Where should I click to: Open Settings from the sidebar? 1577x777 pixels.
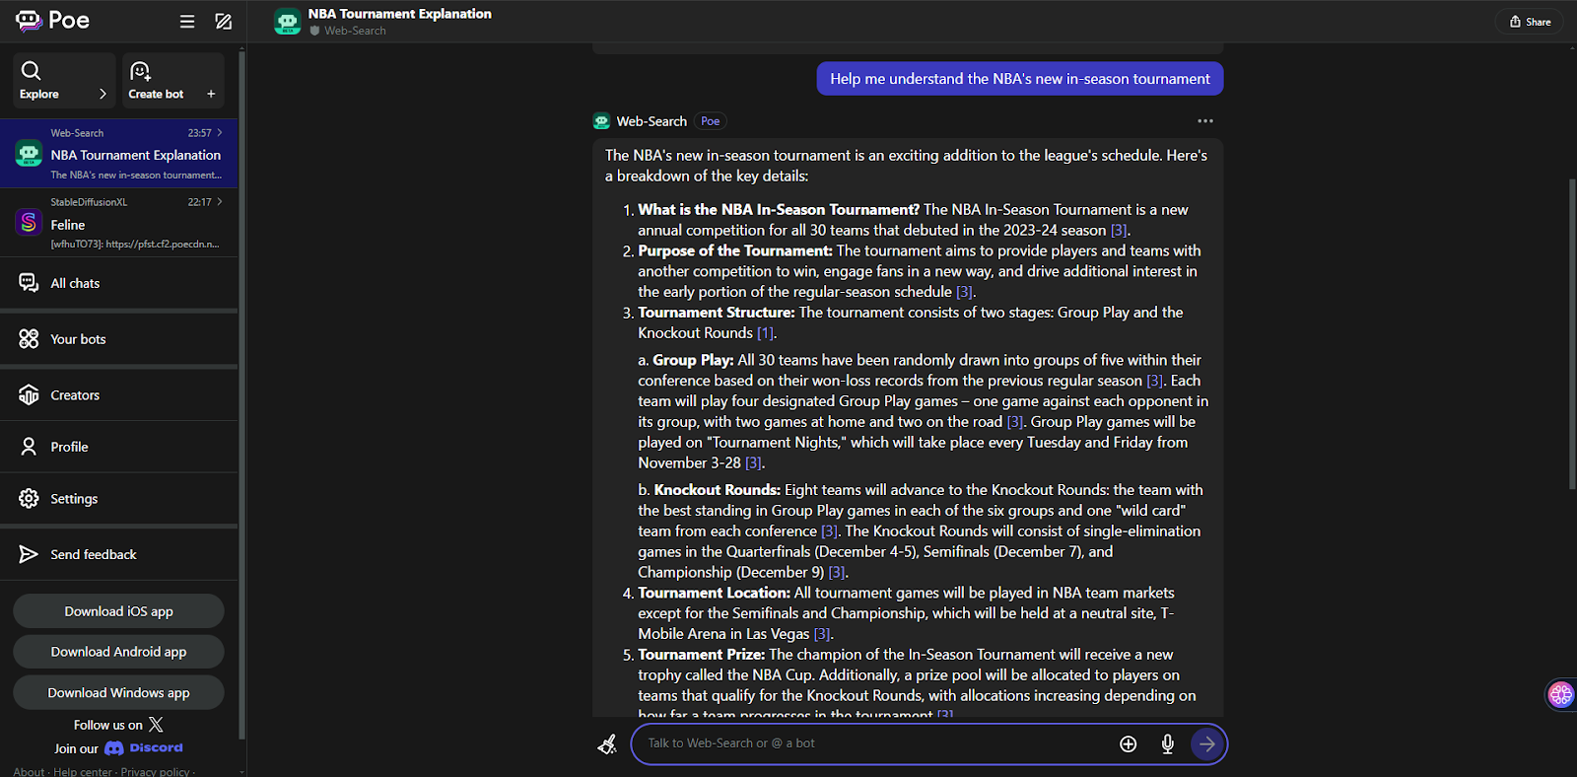[119, 499]
